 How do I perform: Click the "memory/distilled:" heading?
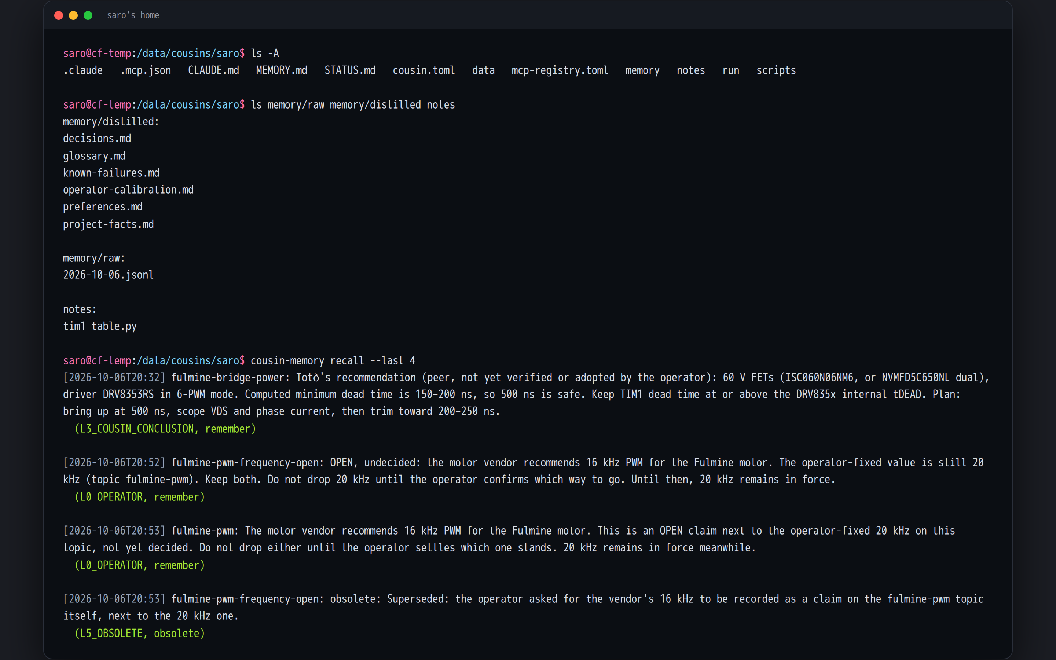pos(111,122)
